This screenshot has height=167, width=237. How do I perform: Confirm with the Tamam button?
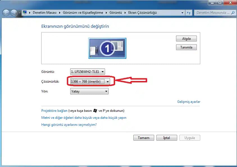pyautogui.click(x=143, y=138)
